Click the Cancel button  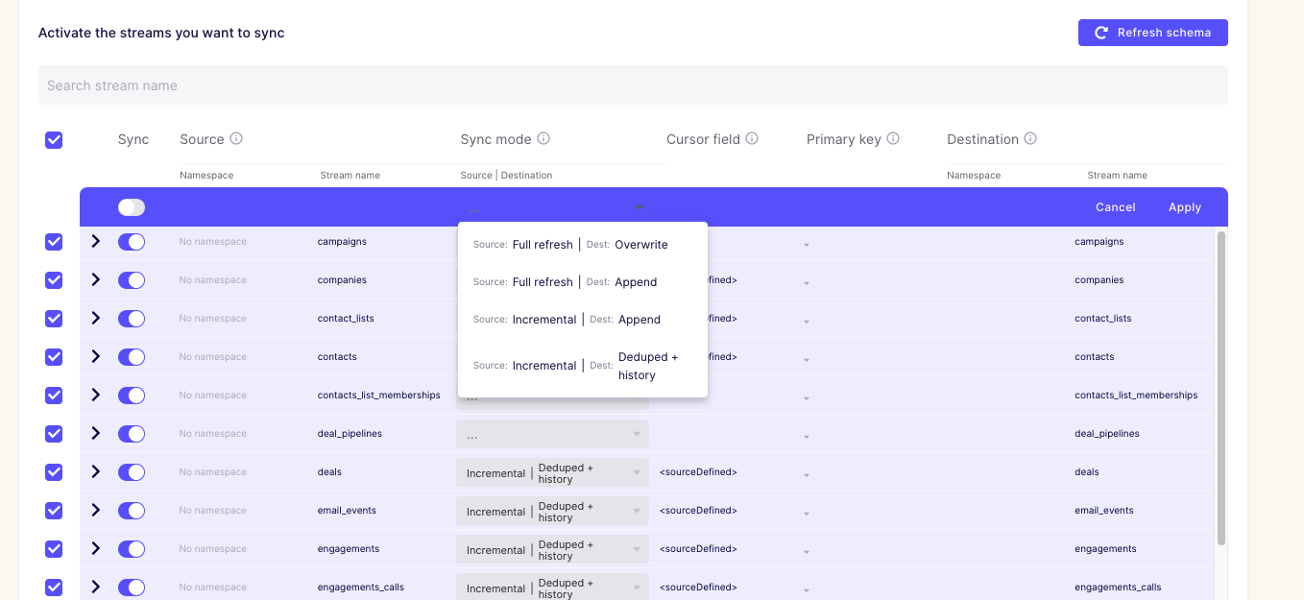[1115, 206]
